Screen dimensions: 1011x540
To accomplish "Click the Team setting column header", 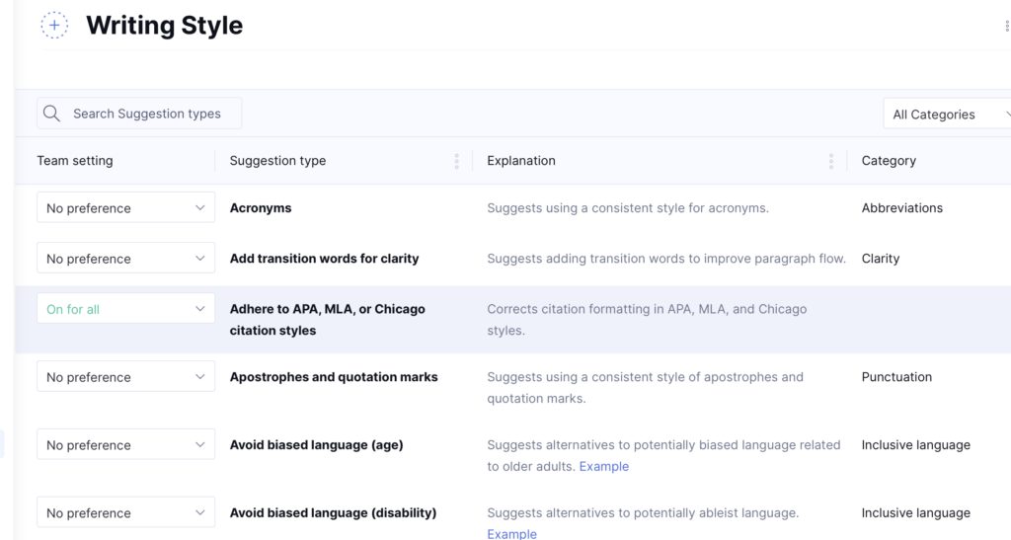I will (x=75, y=161).
